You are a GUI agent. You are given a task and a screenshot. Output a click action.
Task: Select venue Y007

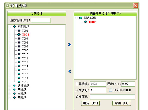(25, 47)
